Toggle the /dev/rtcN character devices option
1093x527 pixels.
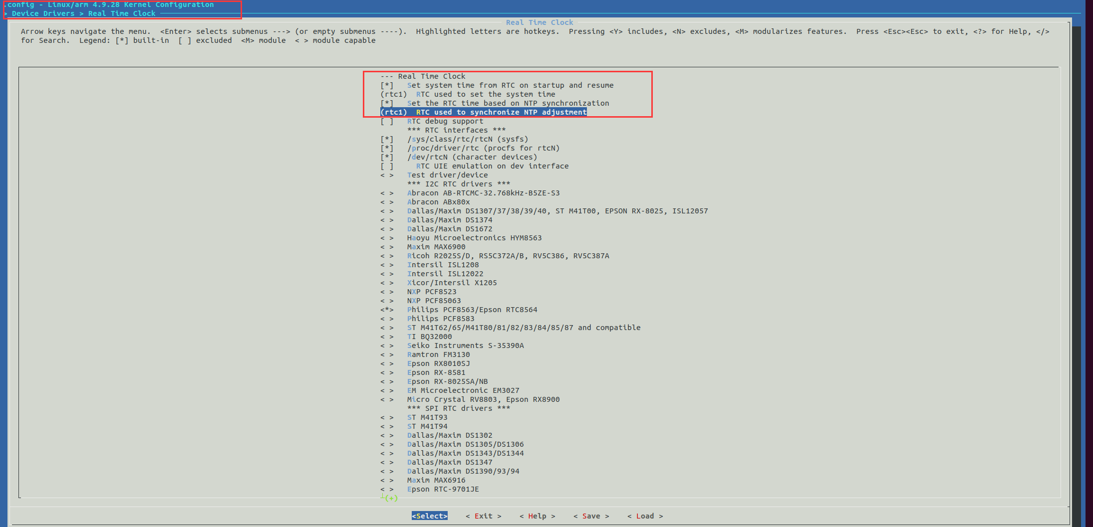459,157
